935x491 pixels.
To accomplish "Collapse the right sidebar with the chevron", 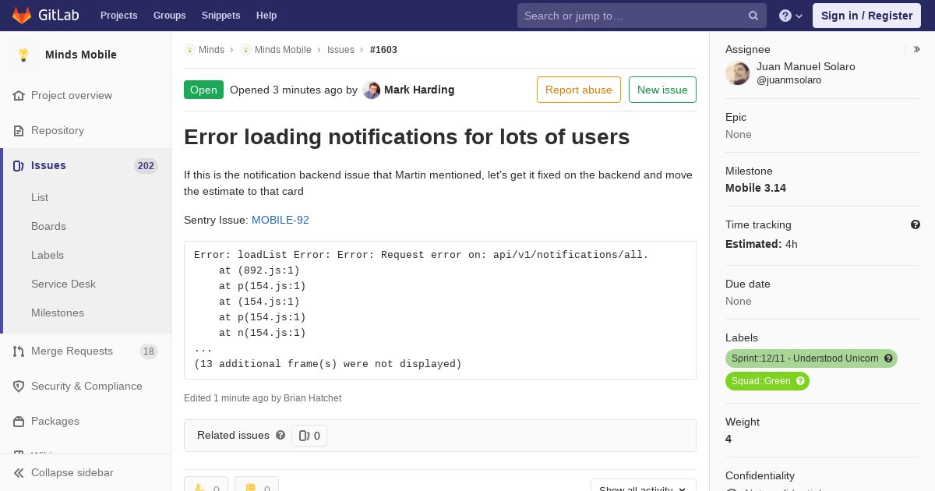I will tap(917, 49).
